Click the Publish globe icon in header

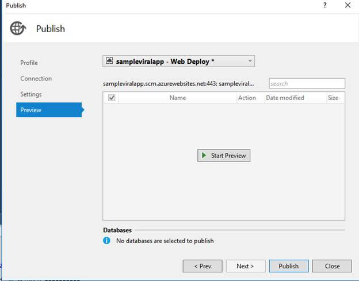[18, 28]
